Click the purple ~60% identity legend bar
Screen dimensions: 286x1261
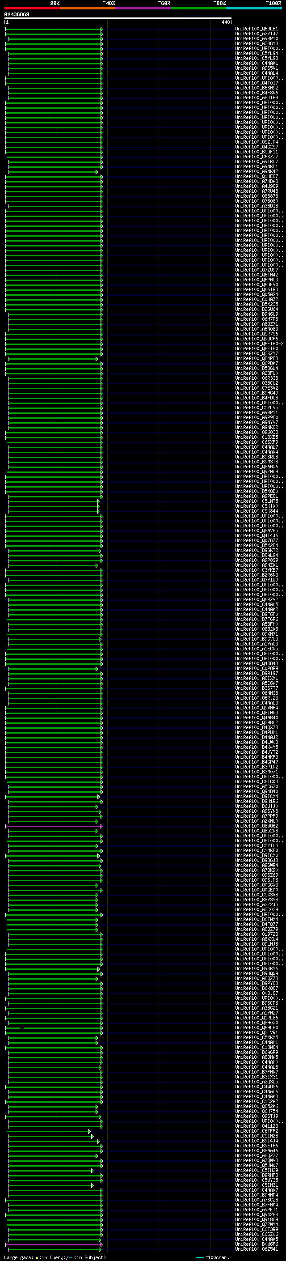pos(143,8)
